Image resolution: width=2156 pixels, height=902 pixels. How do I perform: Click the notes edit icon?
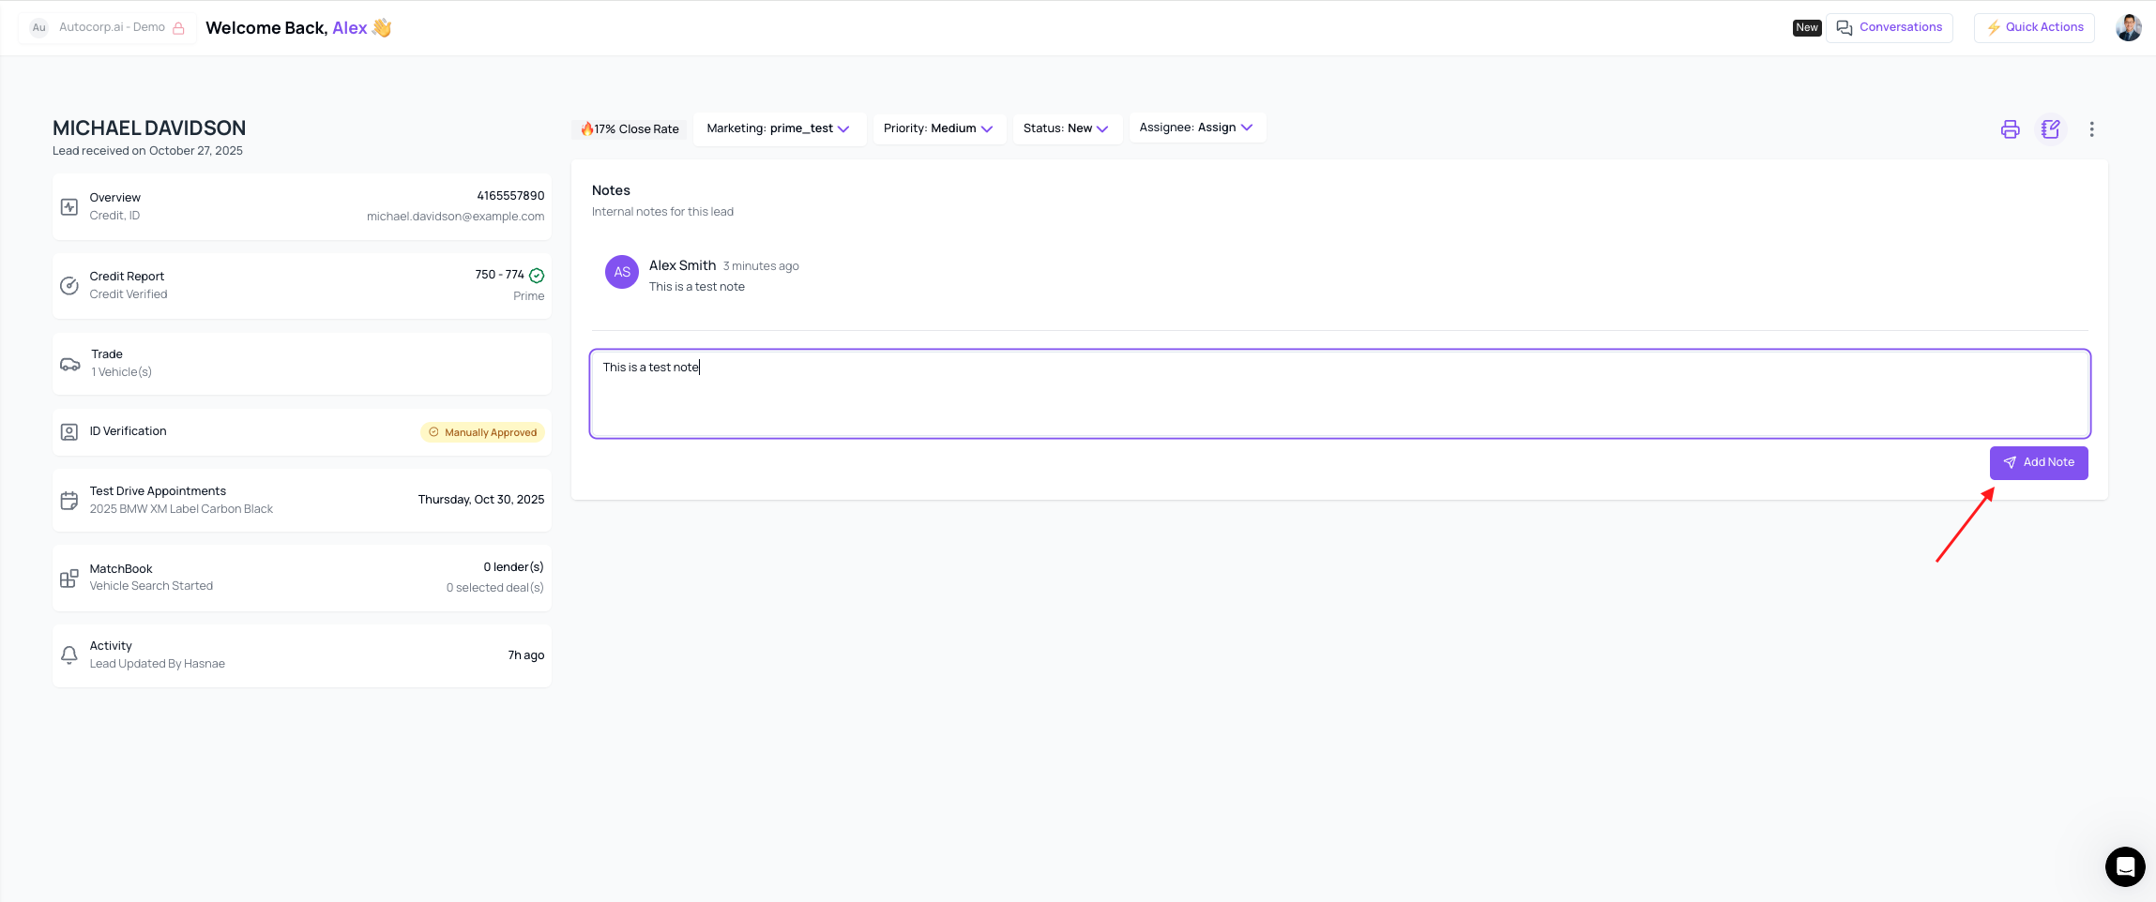point(2051,129)
